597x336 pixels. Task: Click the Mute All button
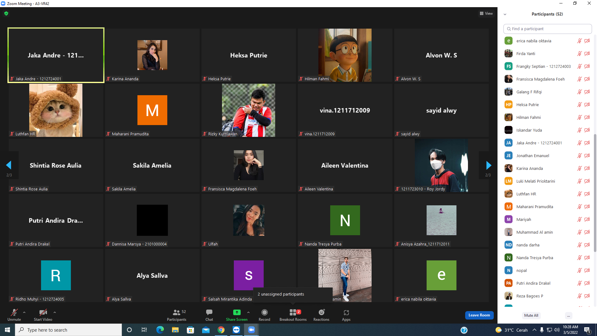pyautogui.click(x=531, y=315)
